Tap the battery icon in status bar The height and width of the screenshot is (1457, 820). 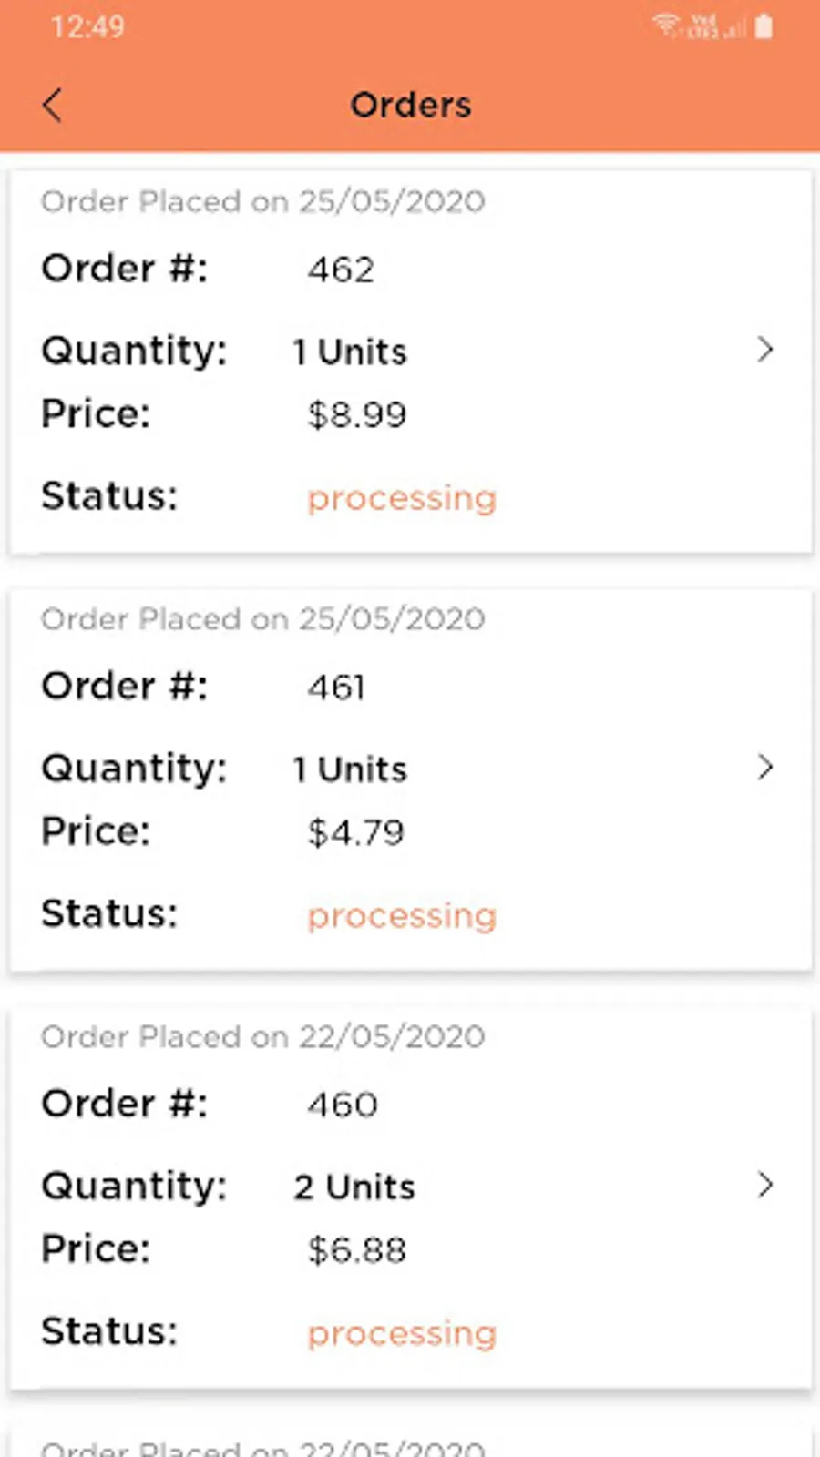pos(764,26)
